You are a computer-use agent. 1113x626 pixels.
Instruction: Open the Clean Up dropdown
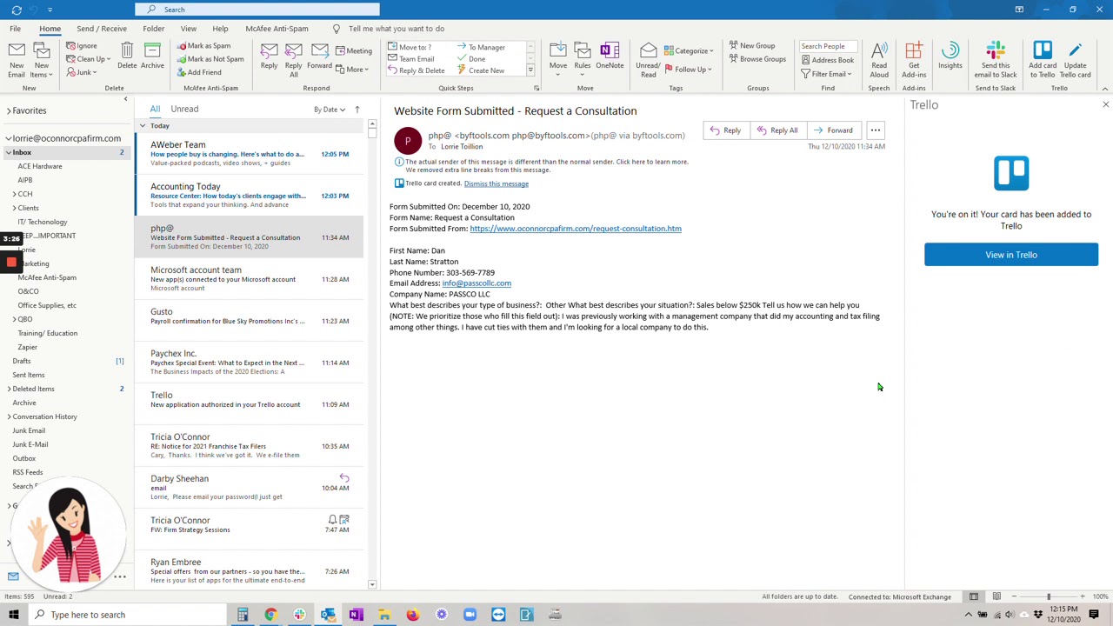[88, 59]
